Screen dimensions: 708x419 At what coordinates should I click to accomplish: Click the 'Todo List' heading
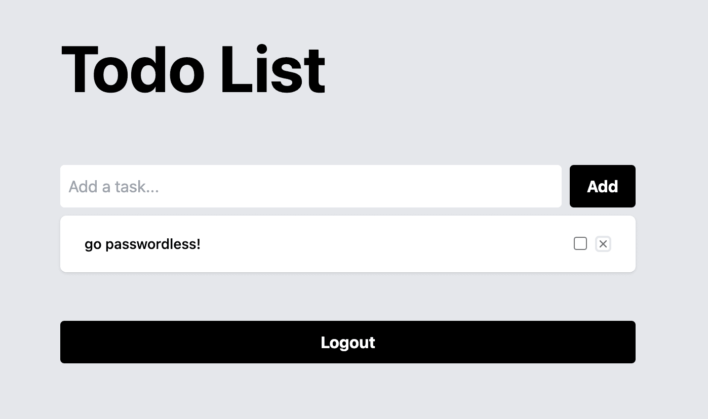(x=193, y=70)
